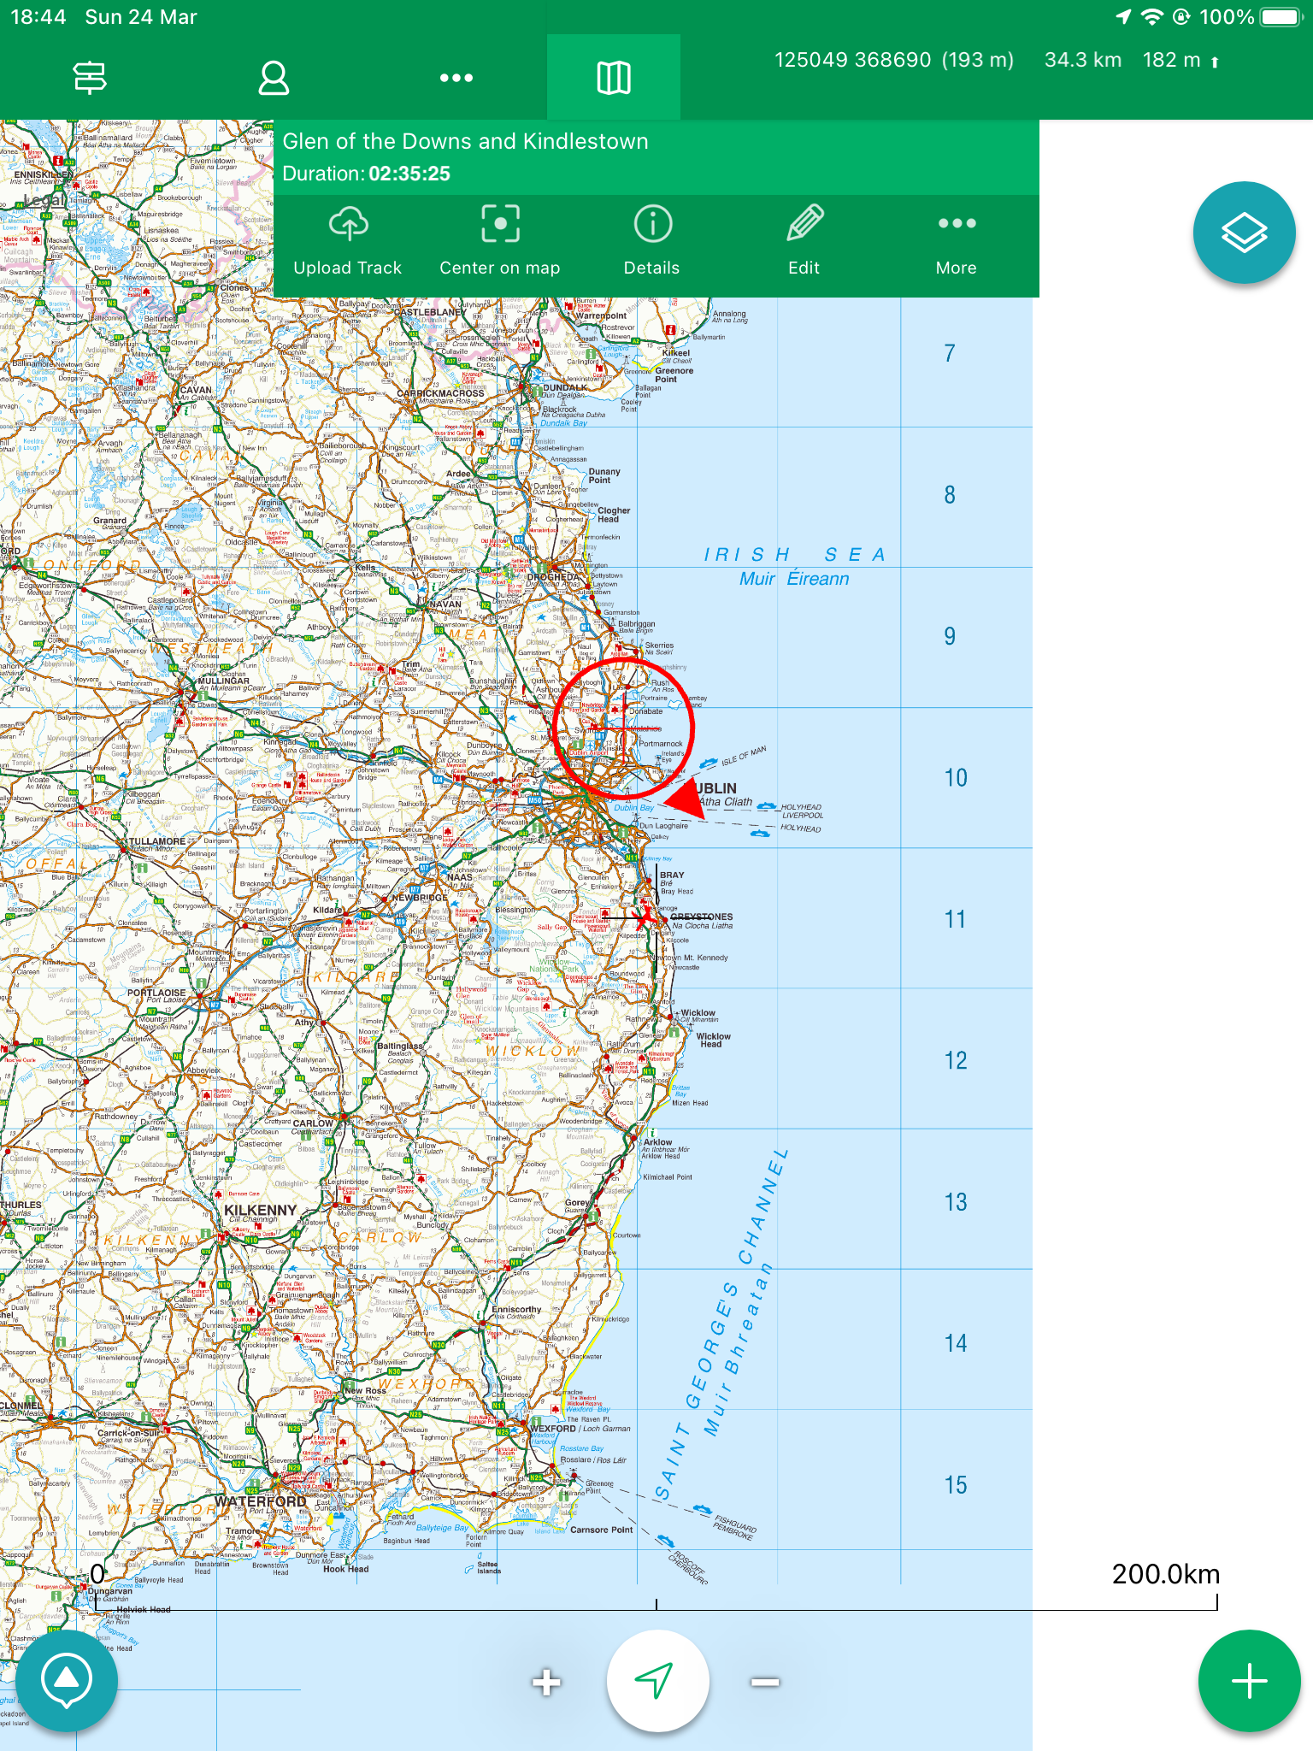This screenshot has height=1751, width=1313.
Task: Tap the red circle track marker
Action: 623,728
